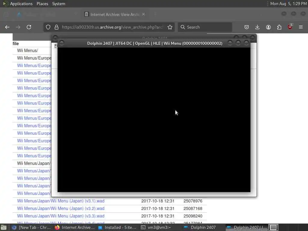Click the Firefox search box

tap(205, 27)
